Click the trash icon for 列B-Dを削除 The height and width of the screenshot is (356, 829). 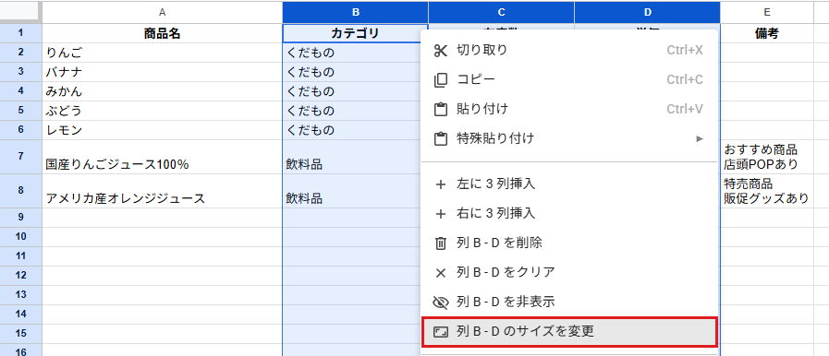[441, 243]
